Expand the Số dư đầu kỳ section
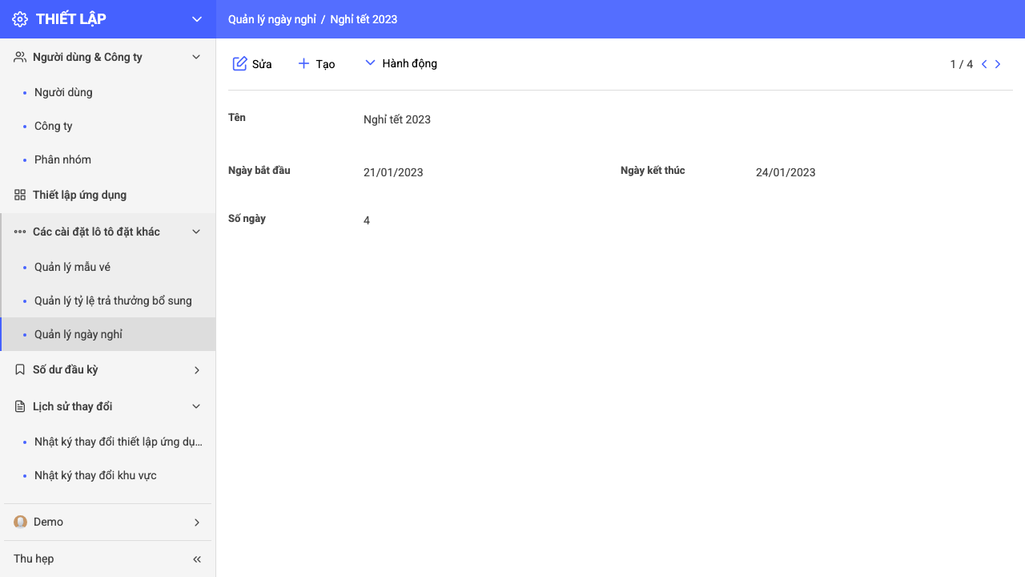The height and width of the screenshot is (577, 1025). coord(197,370)
